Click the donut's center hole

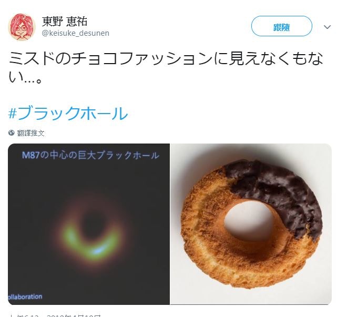249,222
